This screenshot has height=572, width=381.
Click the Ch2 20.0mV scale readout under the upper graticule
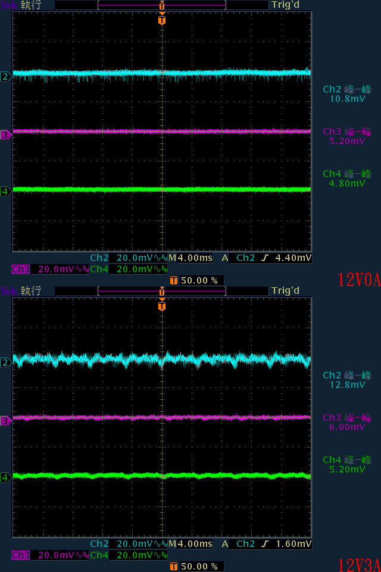(129, 258)
